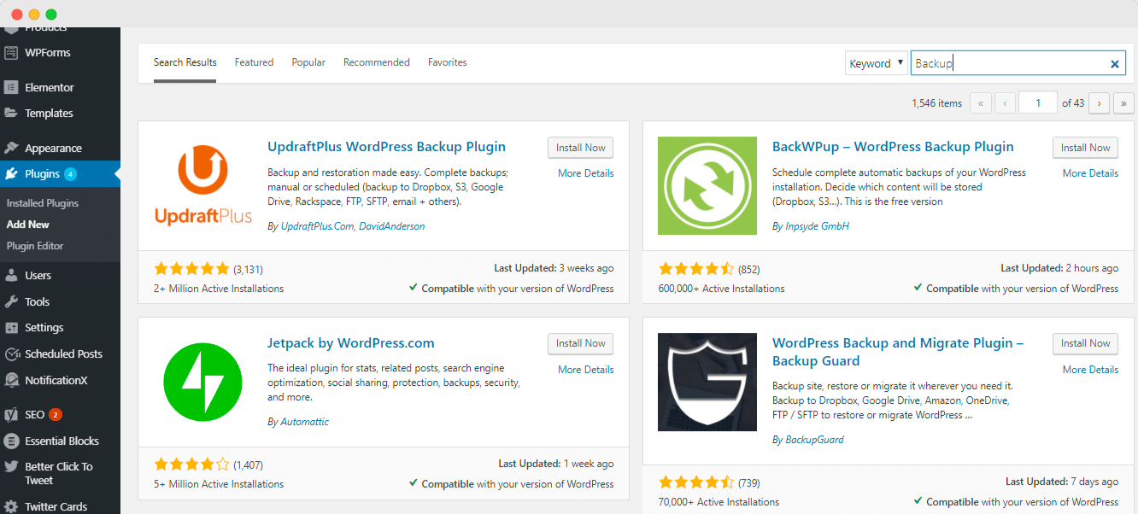Image resolution: width=1138 pixels, height=514 pixels.
Task: Open the DavidAnderson author link
Action: point(391,226)
